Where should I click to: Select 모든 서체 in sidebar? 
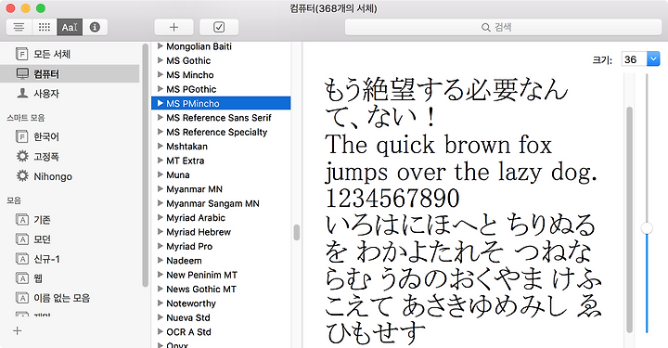click(x=70, y=54)
